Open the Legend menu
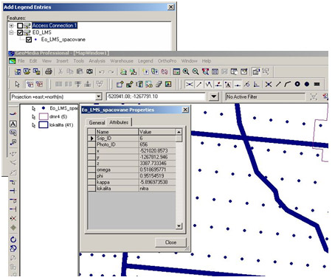 click(145, 61)
